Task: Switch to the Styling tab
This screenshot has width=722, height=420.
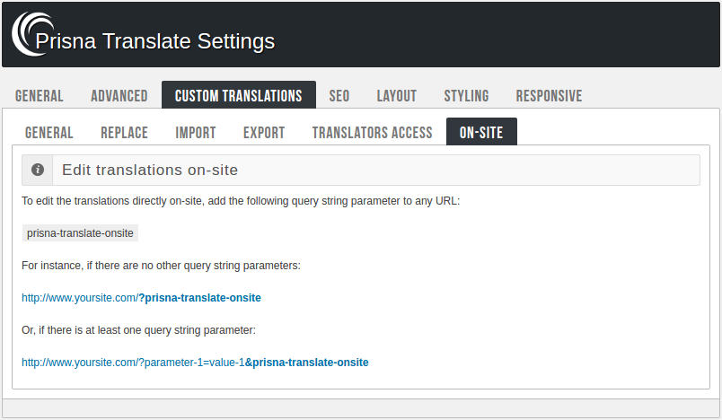Action: click(x=466, y=96)
